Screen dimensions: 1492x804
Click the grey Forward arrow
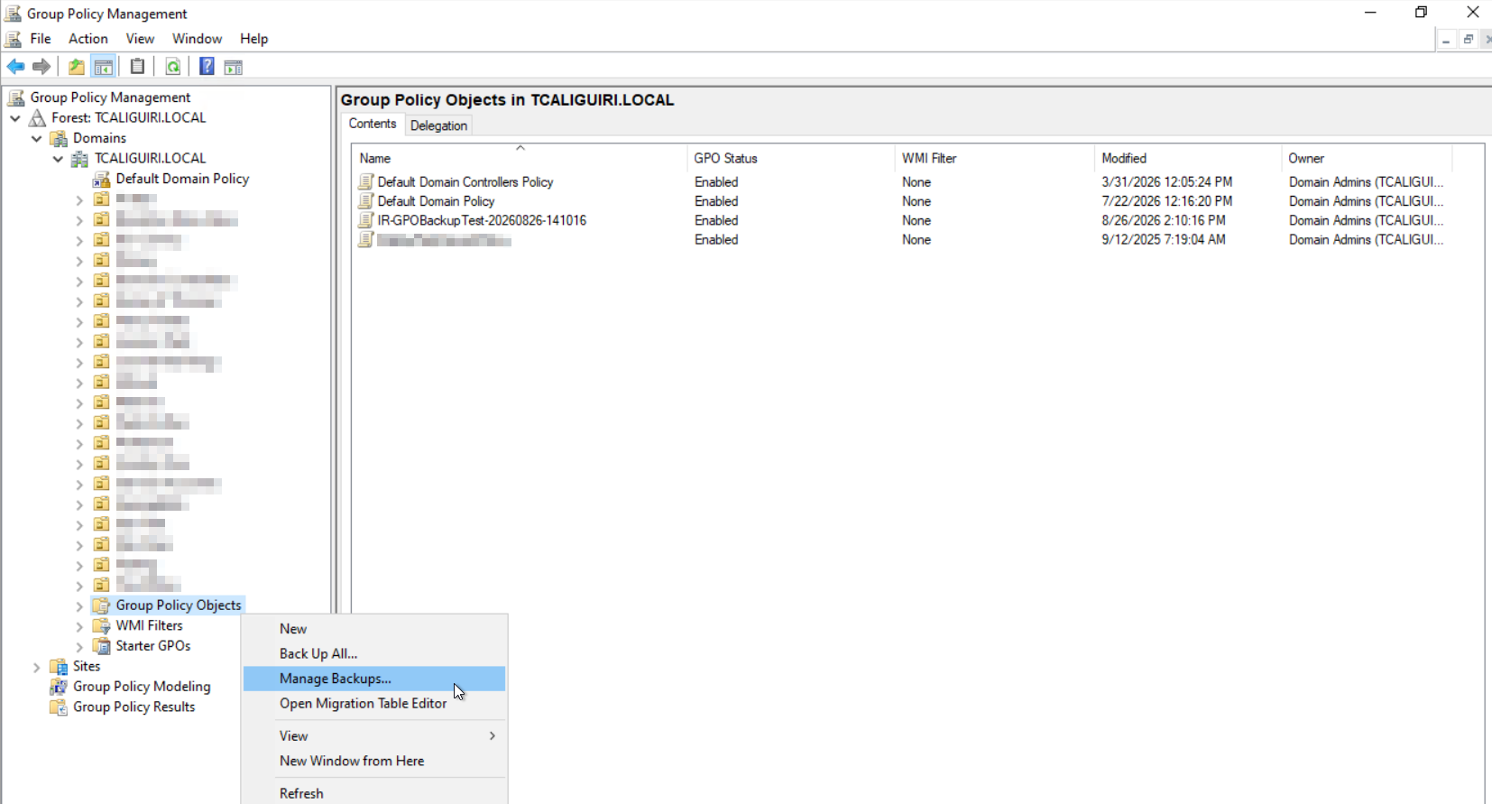[x=41, y=67]
